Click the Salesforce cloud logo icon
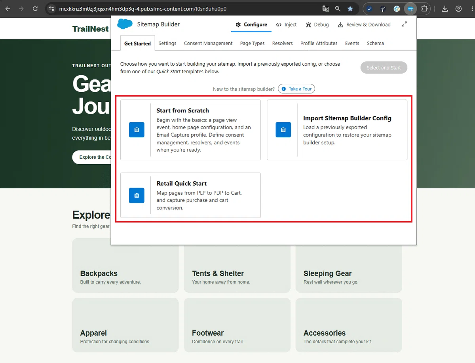The height and width of the screenshot is (363, 475). pyautogui.click(x=125, y=24)
